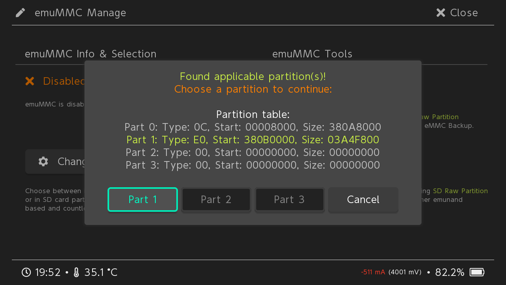Click the 82.2% battery percentage
This screenshot has width=506, height=285.
click(450, 272)
